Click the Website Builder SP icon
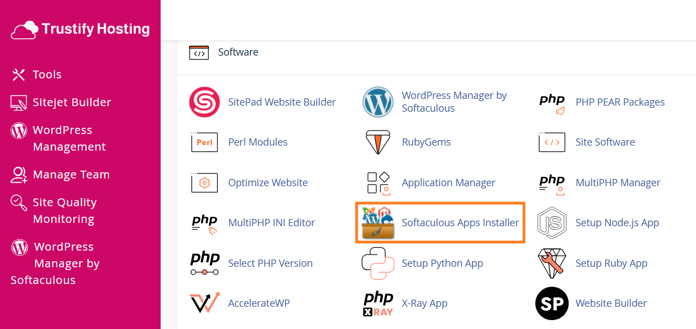The height and width of the screenshot is (329, 696). (x=552, y=303)
